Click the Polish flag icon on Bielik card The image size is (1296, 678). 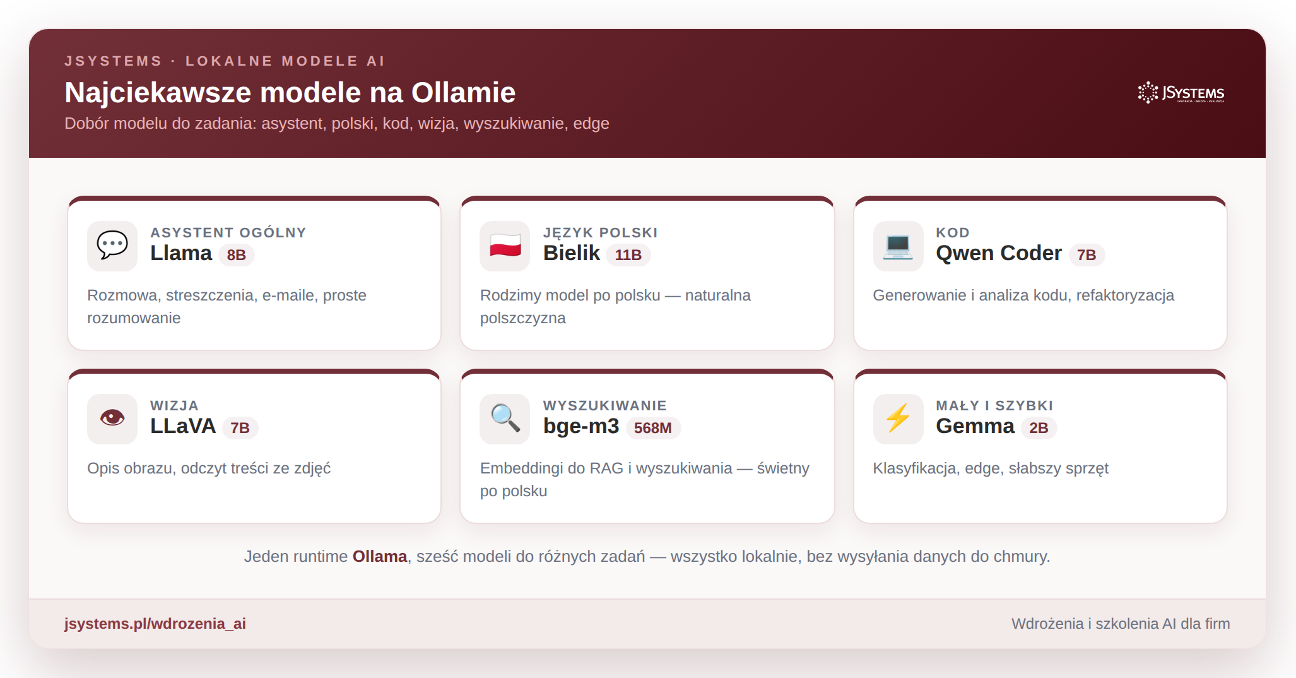(505, 246)
